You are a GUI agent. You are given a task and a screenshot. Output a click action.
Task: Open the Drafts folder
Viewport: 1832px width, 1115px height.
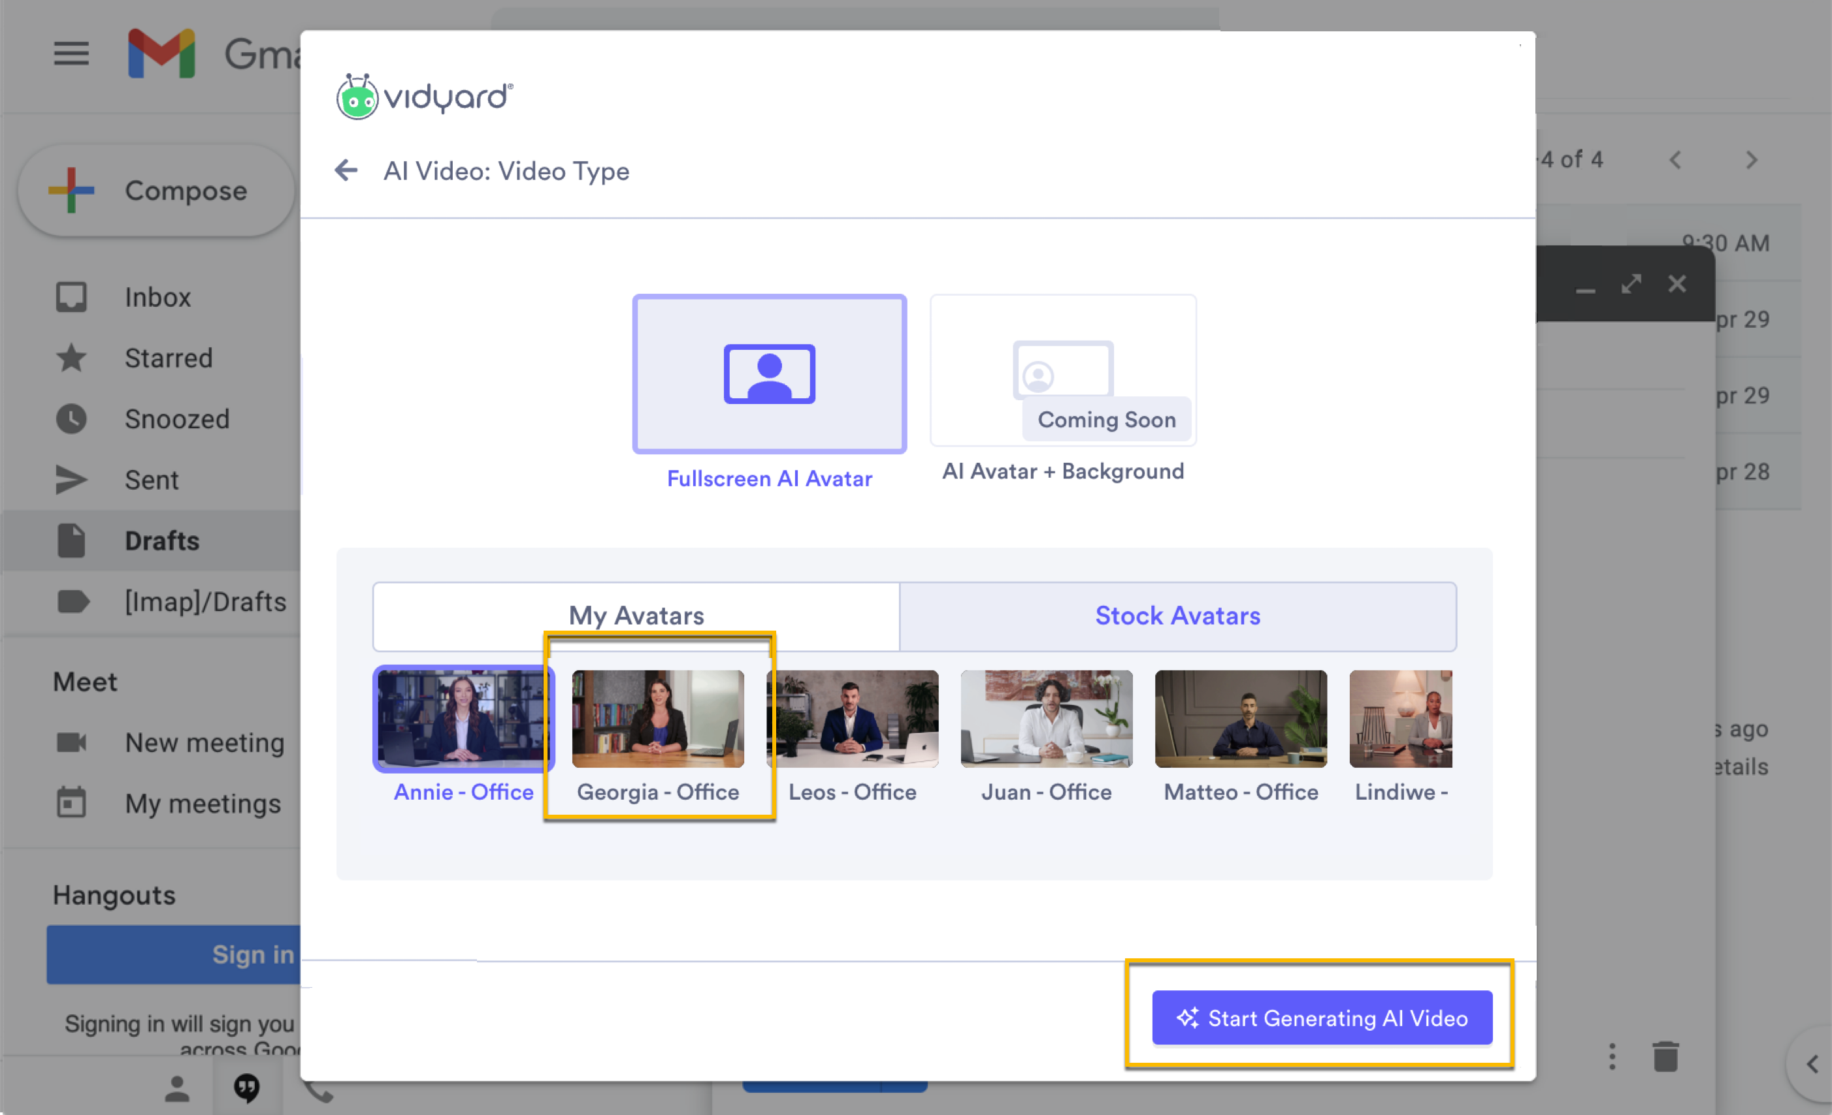(x=152, y=541)
